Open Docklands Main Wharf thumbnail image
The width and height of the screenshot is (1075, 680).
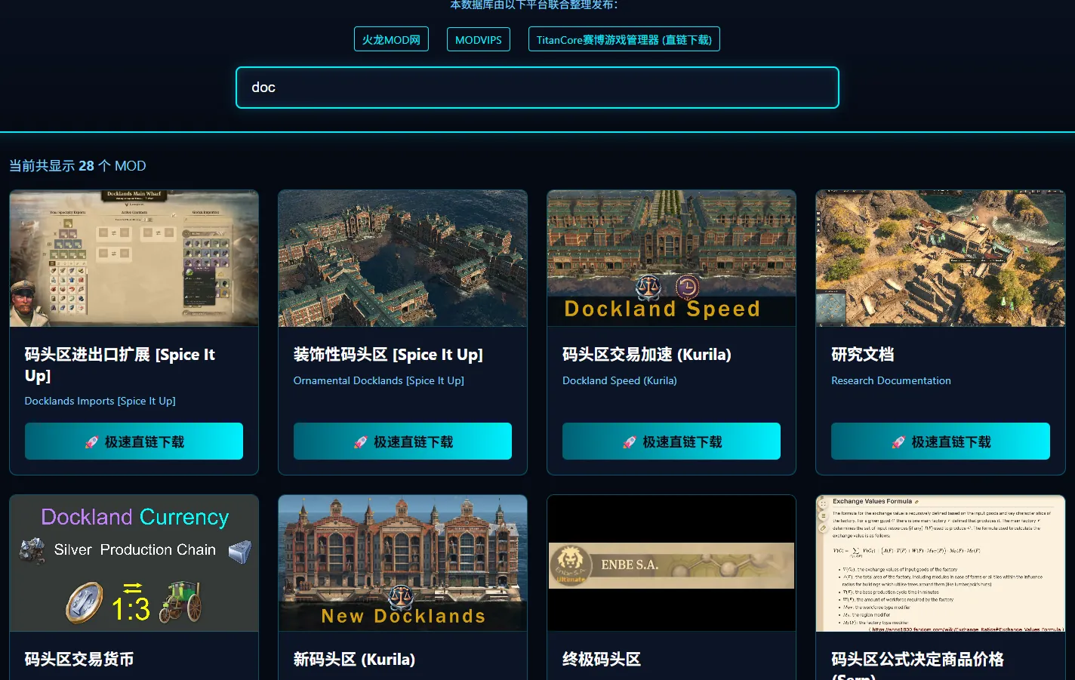(x=134, y=258)
